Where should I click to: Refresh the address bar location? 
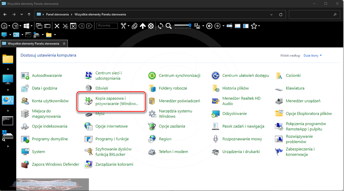click(x=281, y=15)
